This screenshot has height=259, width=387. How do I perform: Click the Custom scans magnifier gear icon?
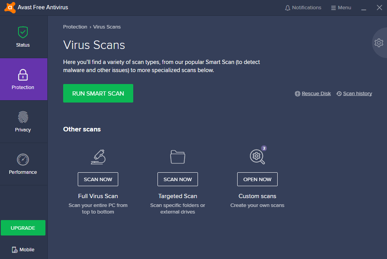(x=257, y=157)
